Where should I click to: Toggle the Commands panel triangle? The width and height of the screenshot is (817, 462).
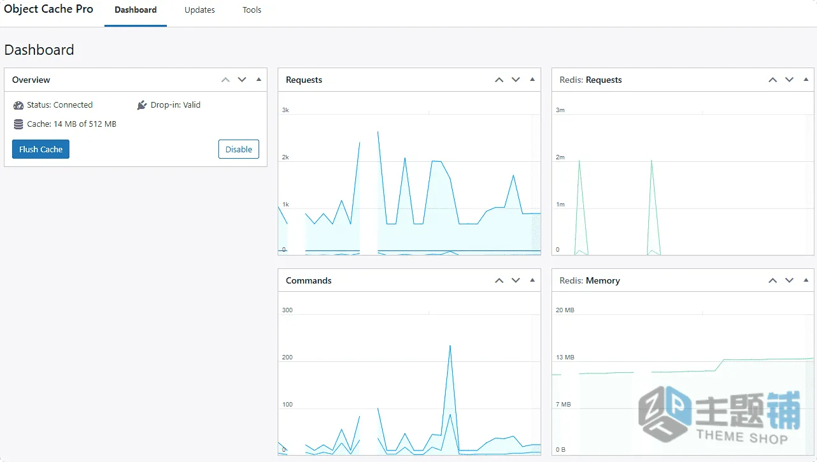coord(532,280)
